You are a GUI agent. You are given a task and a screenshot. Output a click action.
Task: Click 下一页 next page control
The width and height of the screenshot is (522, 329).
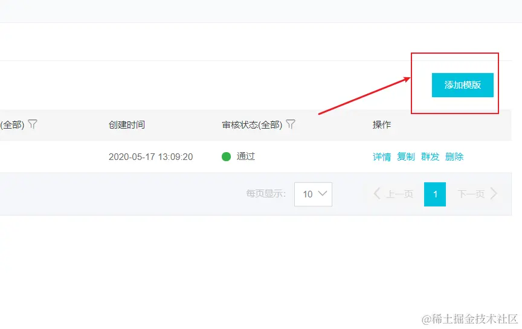click(477, 194)
